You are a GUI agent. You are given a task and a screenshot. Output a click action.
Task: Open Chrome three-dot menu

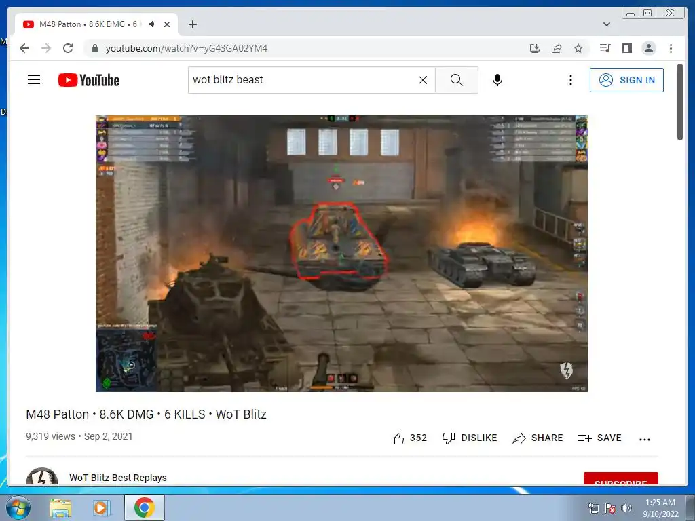[x=671, y=48]
